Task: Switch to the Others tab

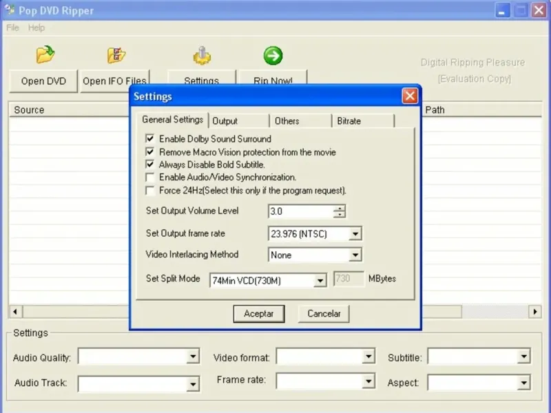Action: point(300,121)
